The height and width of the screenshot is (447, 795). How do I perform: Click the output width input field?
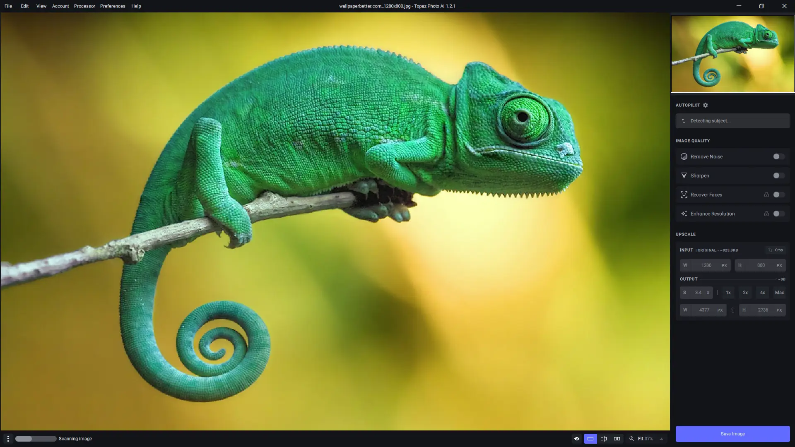tap(704, 310)
